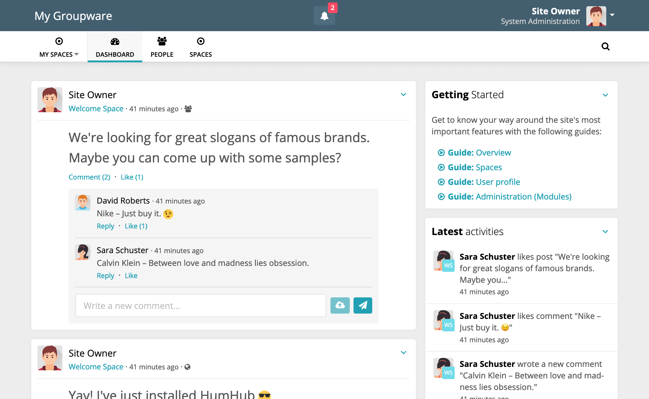The image size is (649, 399).
Task: Click the Write a new comment field
Action: point(201,306)
